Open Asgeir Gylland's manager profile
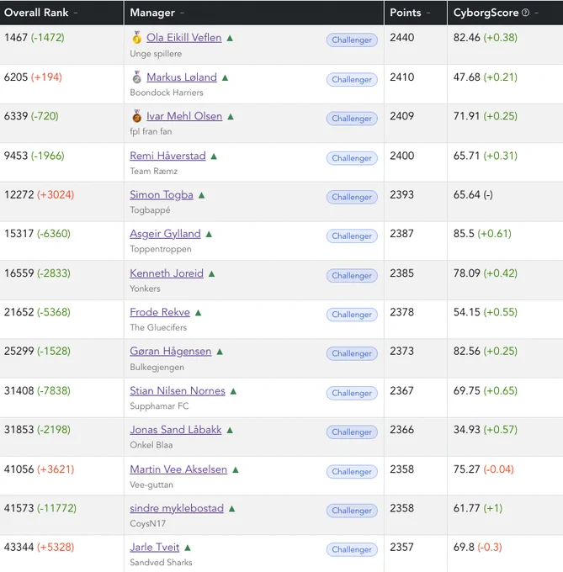 point(165,234)
